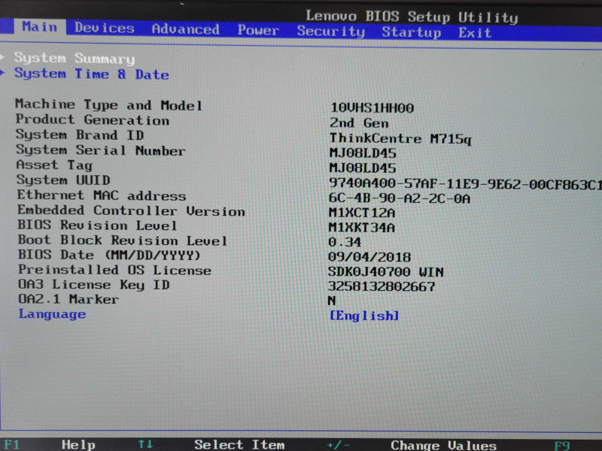Click the OA2.1 Marker value N
Screen dimensions: 602x451
tap(332, 301)
